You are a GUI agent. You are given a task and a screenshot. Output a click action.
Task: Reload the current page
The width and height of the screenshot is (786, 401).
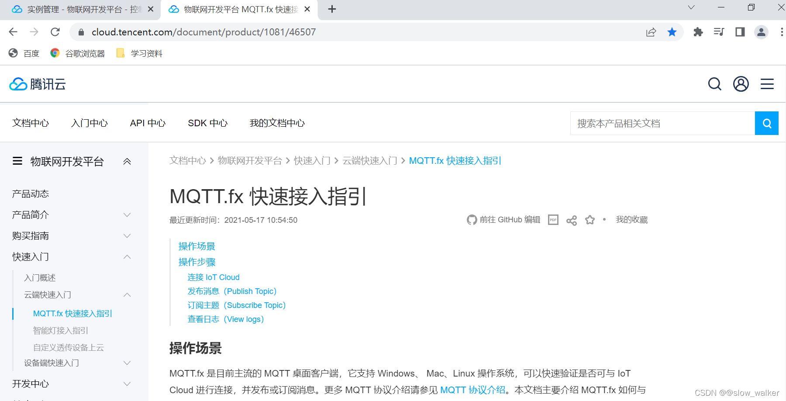55,32
